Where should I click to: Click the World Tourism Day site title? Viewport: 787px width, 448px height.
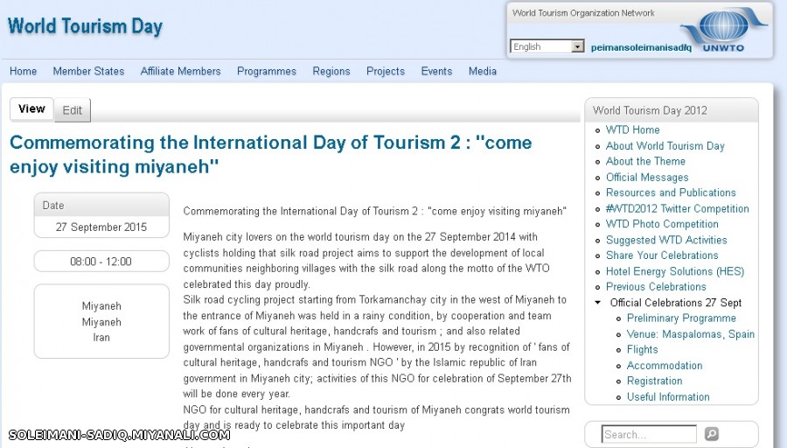86,26
